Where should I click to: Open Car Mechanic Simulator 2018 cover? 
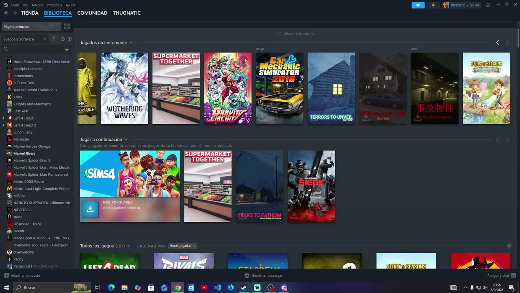pyautogui.click(x=279, y=88)
